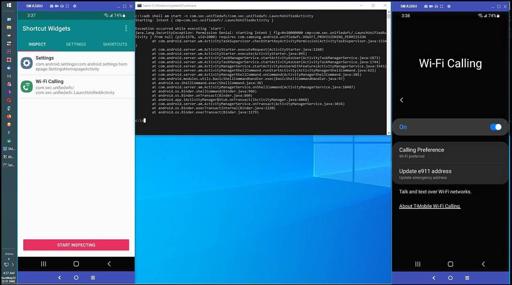The image size is (512, 285).
Task: Switch to the INSPECT tab
Action: (x=37, y=44)
